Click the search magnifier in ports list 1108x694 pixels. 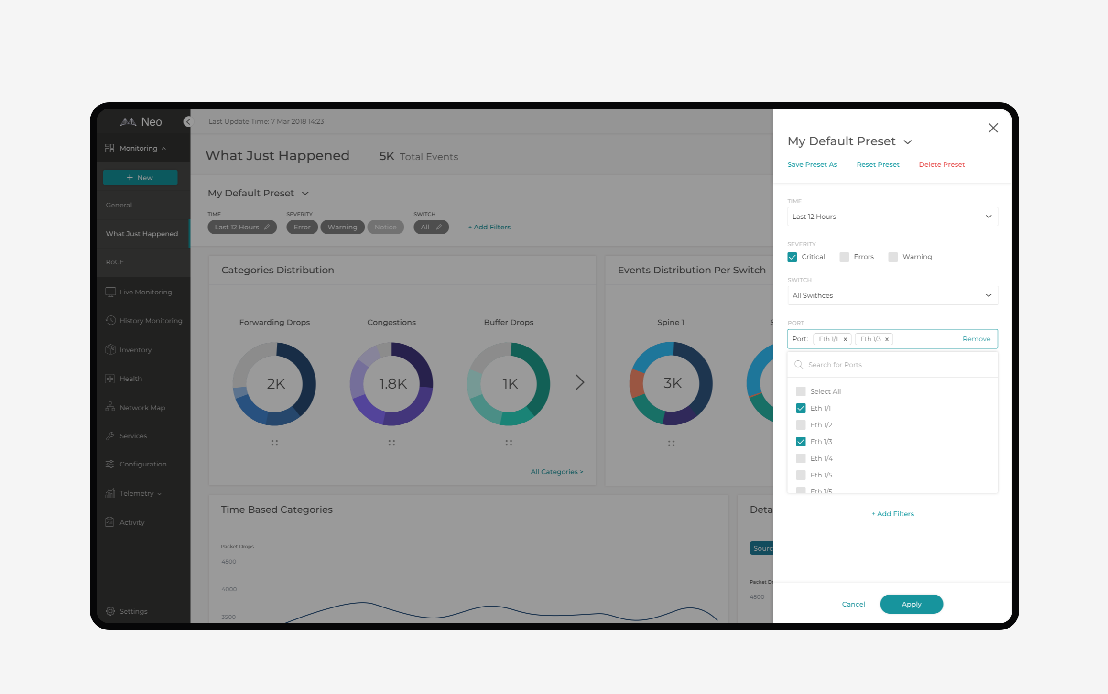(798, 365)
